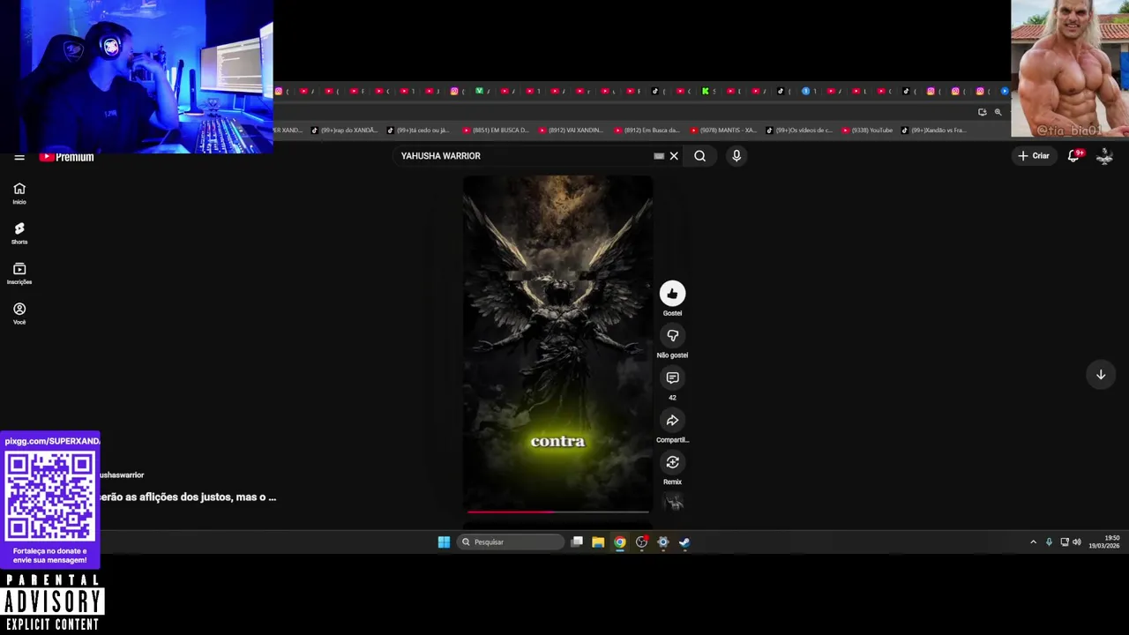Open Você in the YouTube sidebar
This screenshot has width=1129, height=635.
(x=19, y=313)
